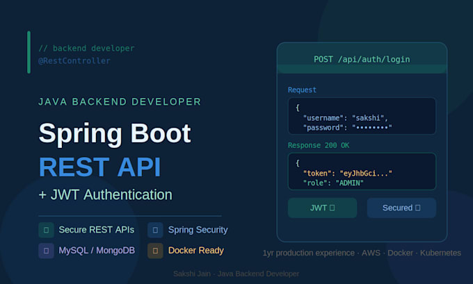Click the icon beside Docker Ready
The image size is (473, 284).
tap(155, 251)
